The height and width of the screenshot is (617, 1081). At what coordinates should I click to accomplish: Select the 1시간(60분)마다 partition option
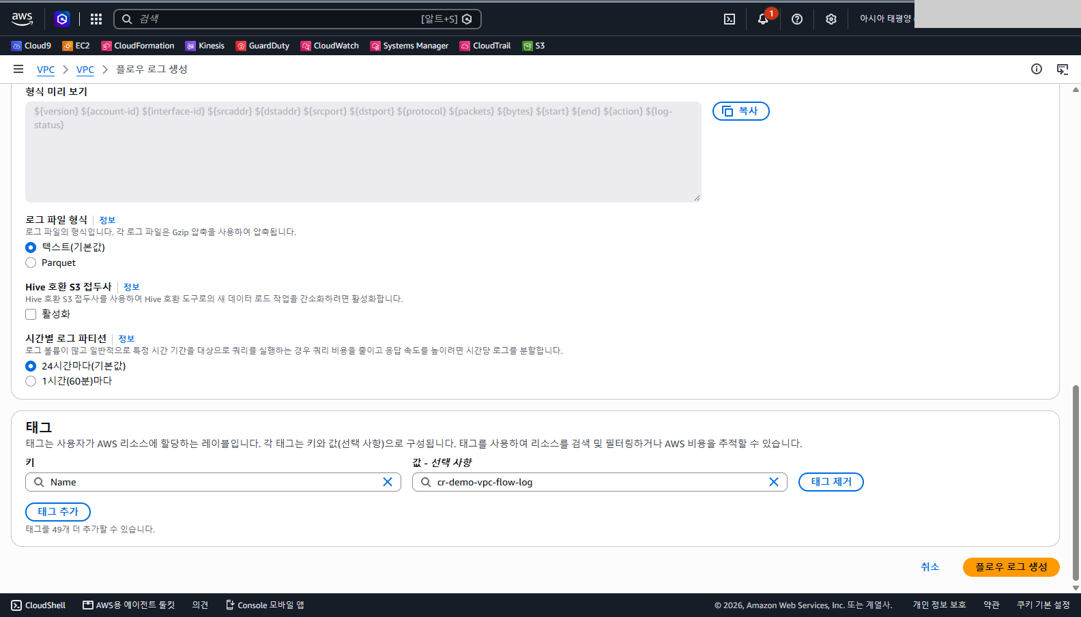pos(31,381)
